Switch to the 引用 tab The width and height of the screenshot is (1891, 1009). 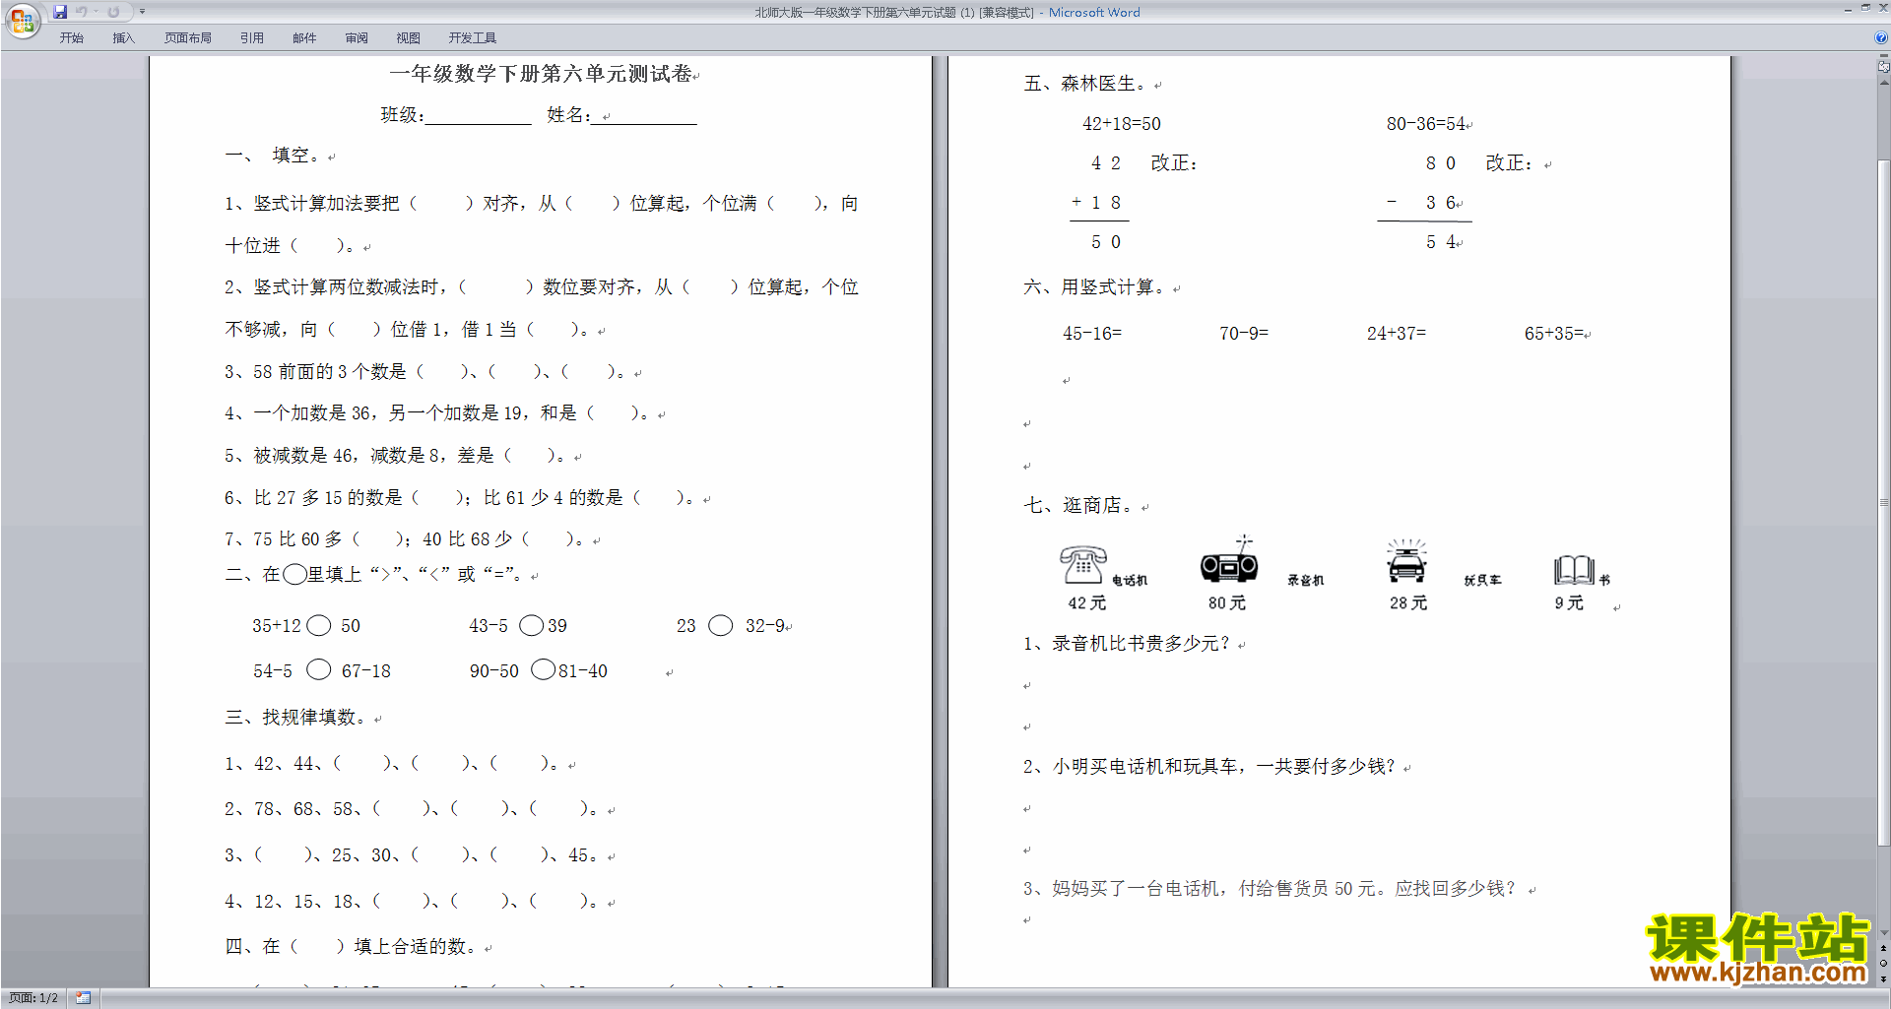pos(252,37)
